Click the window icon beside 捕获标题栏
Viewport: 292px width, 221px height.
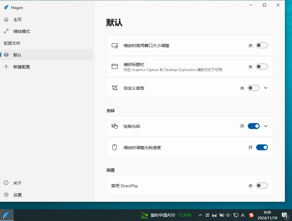pyautogui.click(x=115, y=66)
